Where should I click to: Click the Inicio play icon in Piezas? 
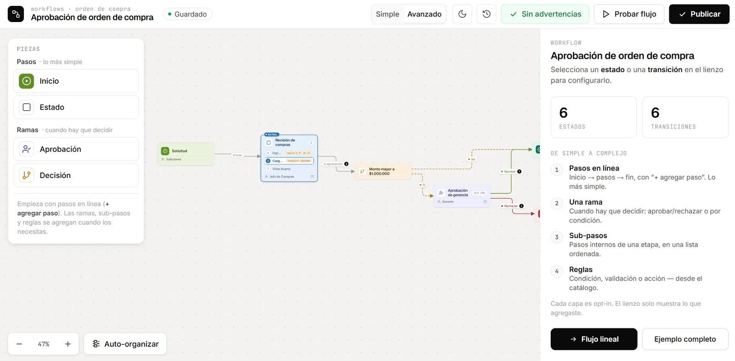pos(27,81)
